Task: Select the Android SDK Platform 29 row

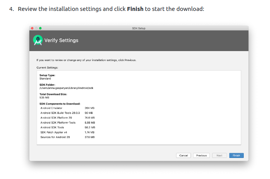Action: 67,118
